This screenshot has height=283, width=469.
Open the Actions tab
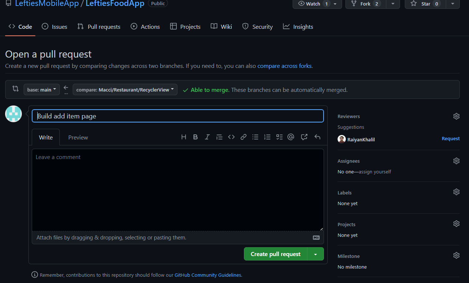(145, 27)
